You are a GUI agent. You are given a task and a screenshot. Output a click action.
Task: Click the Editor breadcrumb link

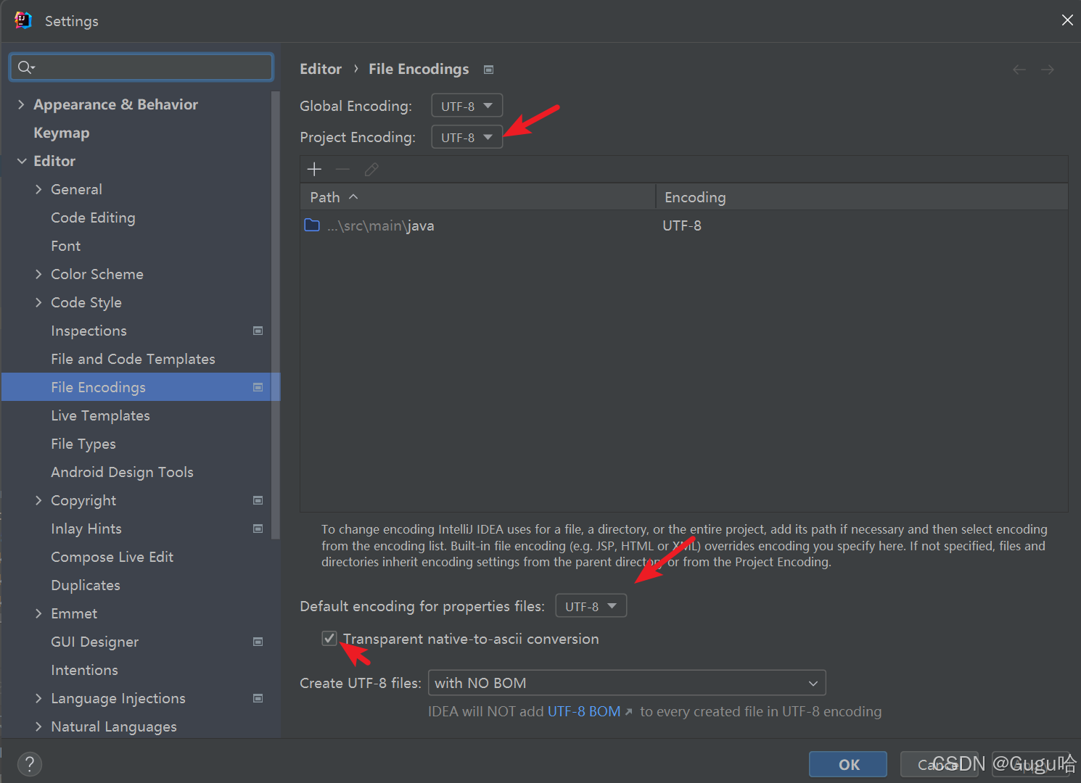[x=321, y=69]
